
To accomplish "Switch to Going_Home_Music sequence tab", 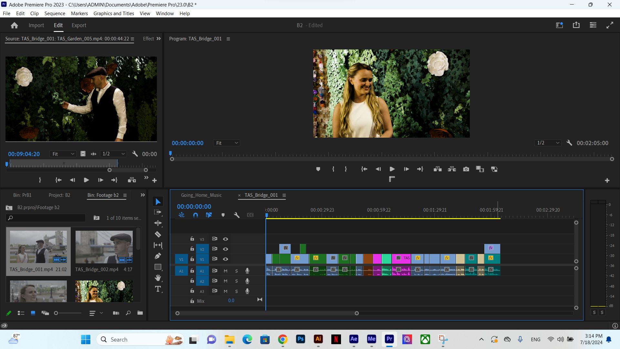I will pyautogui.click(x=201, y=195).
